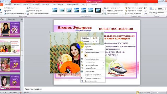The width and height of the screenshot is (167, 94).
Task: Click mini toolbar bring forward icon
Action: point(93,38)
